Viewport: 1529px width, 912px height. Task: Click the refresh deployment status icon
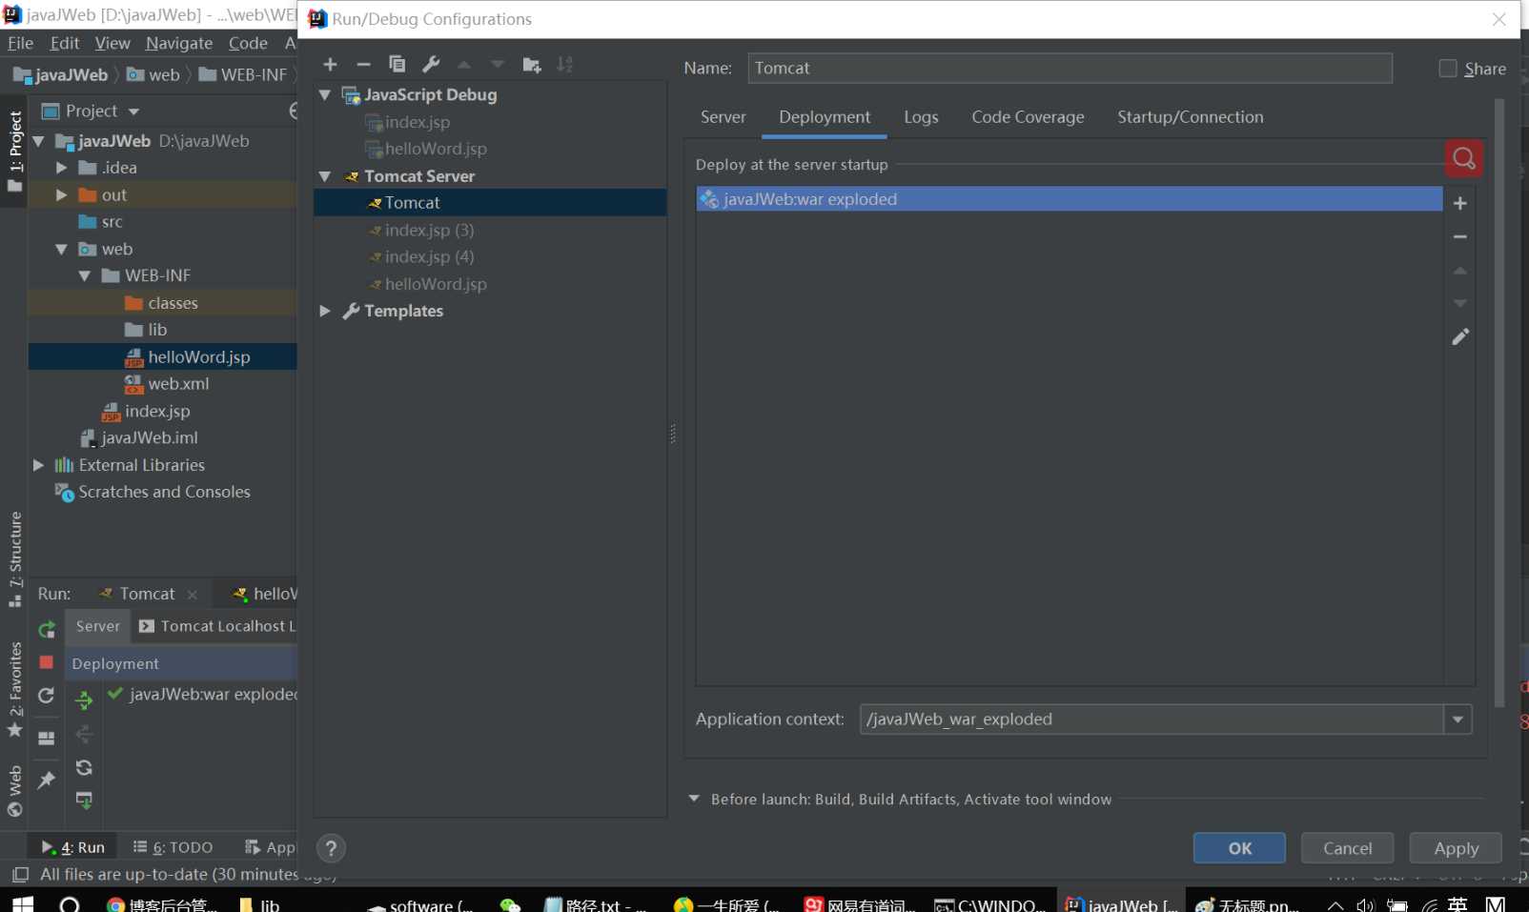tap(84, 767)
